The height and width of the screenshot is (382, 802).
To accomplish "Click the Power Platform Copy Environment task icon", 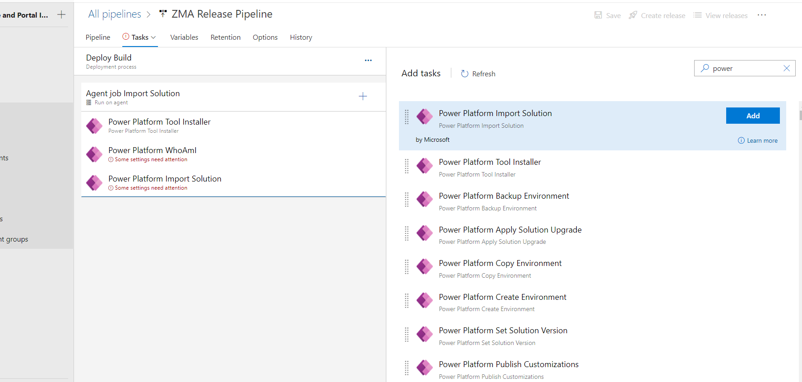I will (424, 267).
